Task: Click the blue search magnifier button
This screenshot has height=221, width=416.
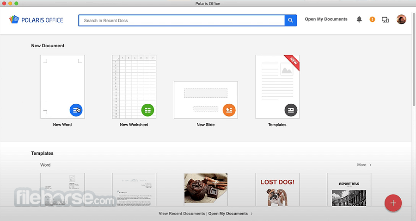Action: (291, 20)
